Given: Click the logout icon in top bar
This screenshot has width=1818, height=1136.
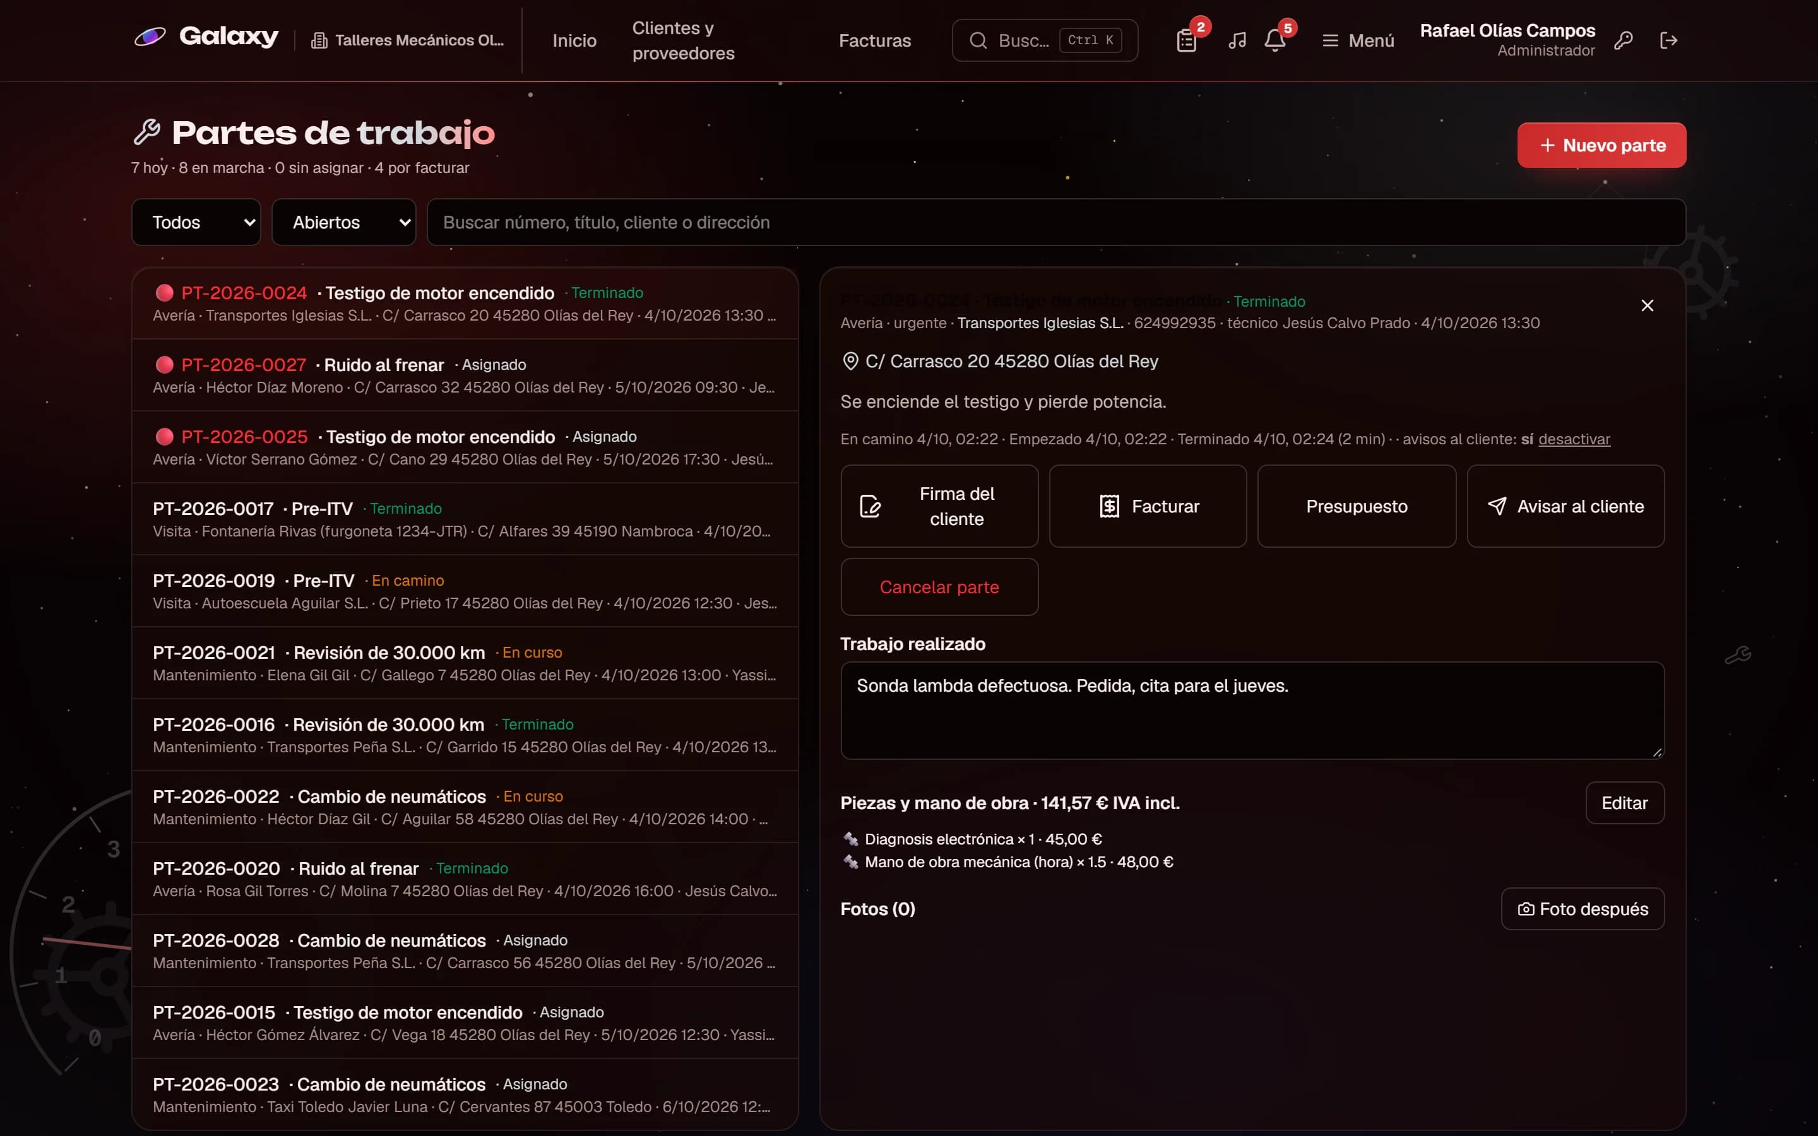Looking at the screenshot, I should [1668, 40].
